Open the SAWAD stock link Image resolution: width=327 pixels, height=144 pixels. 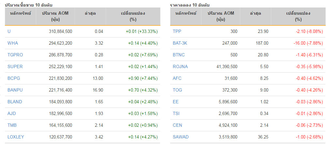[181, 137]
